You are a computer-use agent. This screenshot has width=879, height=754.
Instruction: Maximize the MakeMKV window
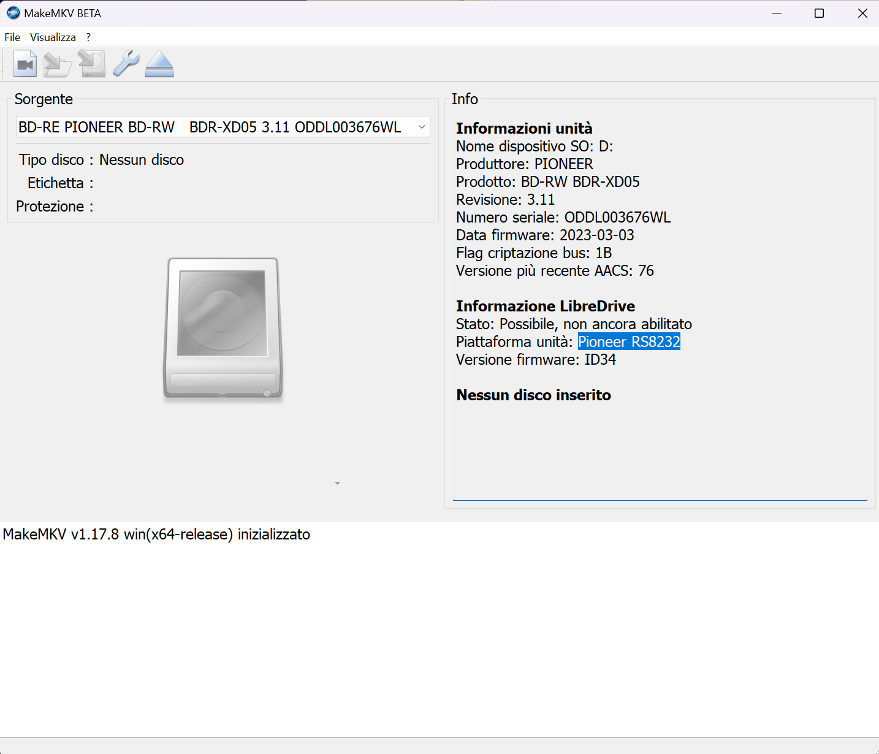(819, 13)
